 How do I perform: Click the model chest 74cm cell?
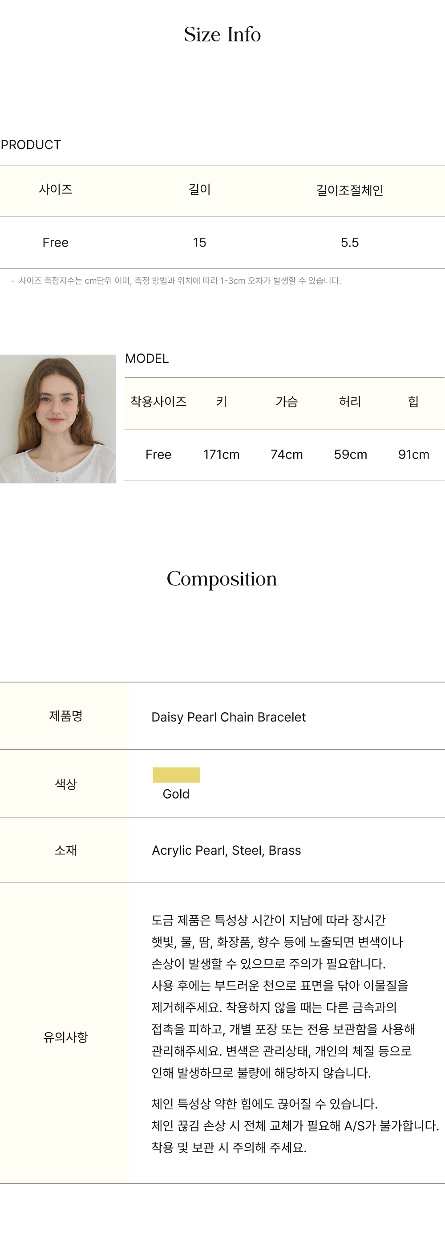(x=287, y=454)
